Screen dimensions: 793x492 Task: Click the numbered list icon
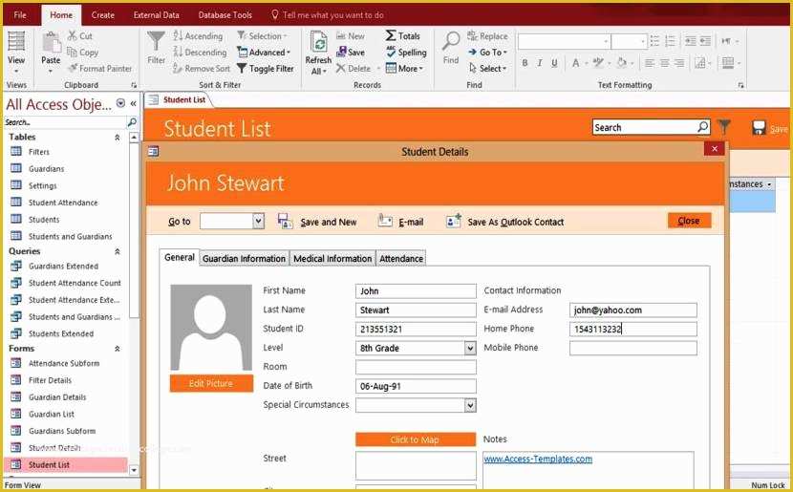[x=670, y=41]
